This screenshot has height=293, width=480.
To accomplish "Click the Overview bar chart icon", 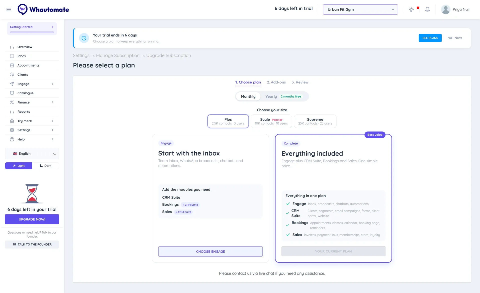I will pos(12,47).
